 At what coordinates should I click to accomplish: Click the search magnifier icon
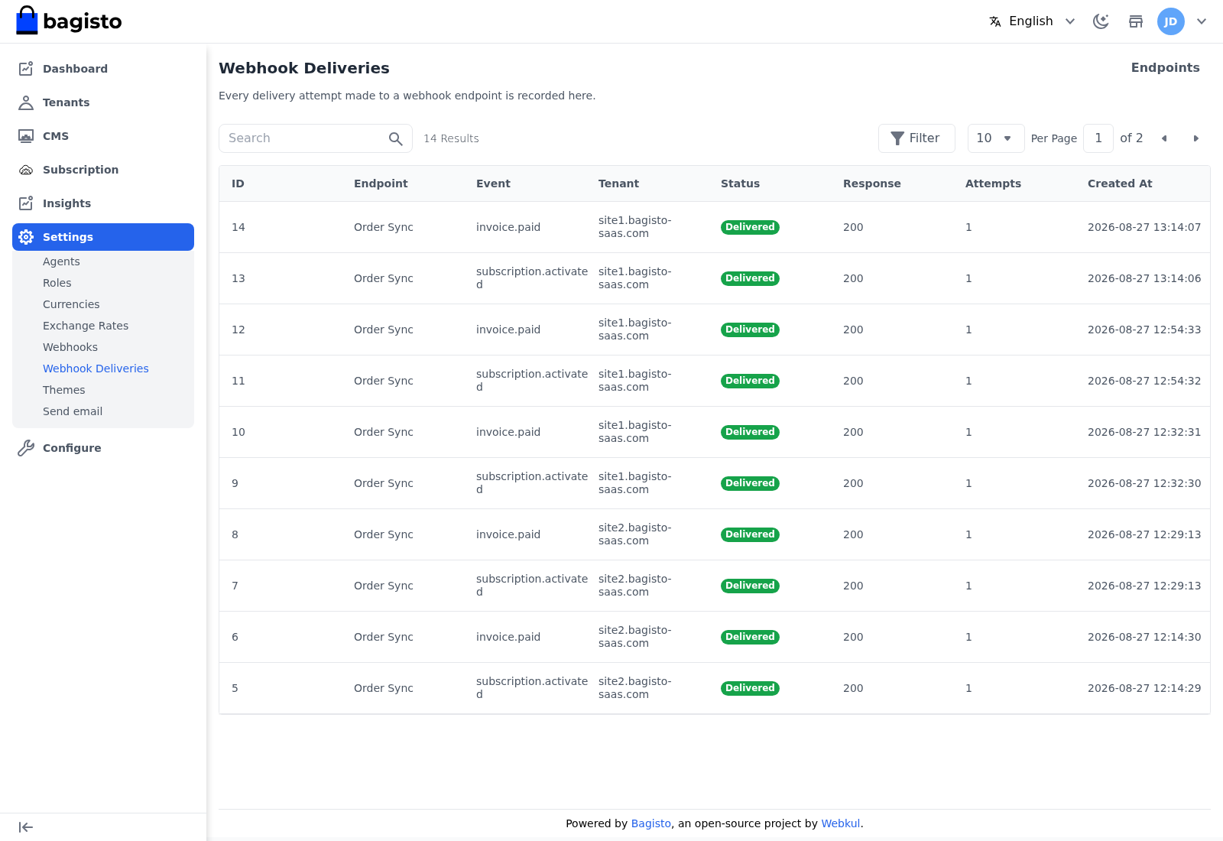(x=395, y=138)
